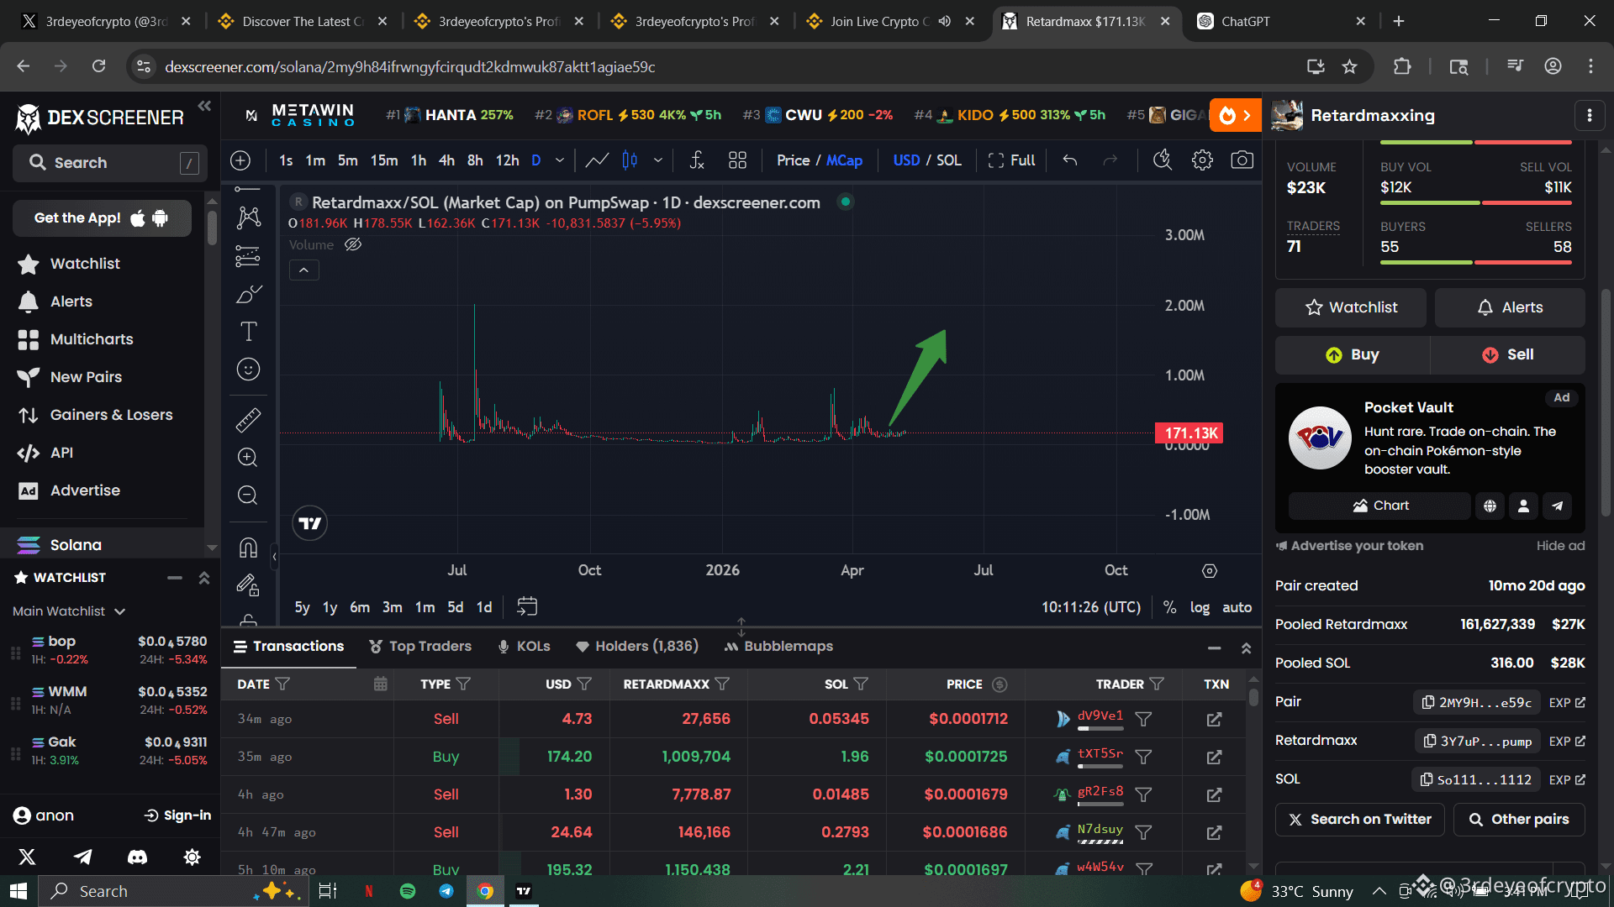Open the Main Watchlist dropdown

[x=69, y=611]
